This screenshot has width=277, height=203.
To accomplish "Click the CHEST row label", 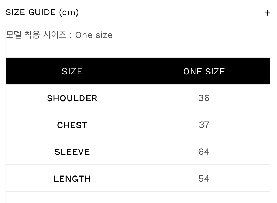I will [x=72, y=125].
